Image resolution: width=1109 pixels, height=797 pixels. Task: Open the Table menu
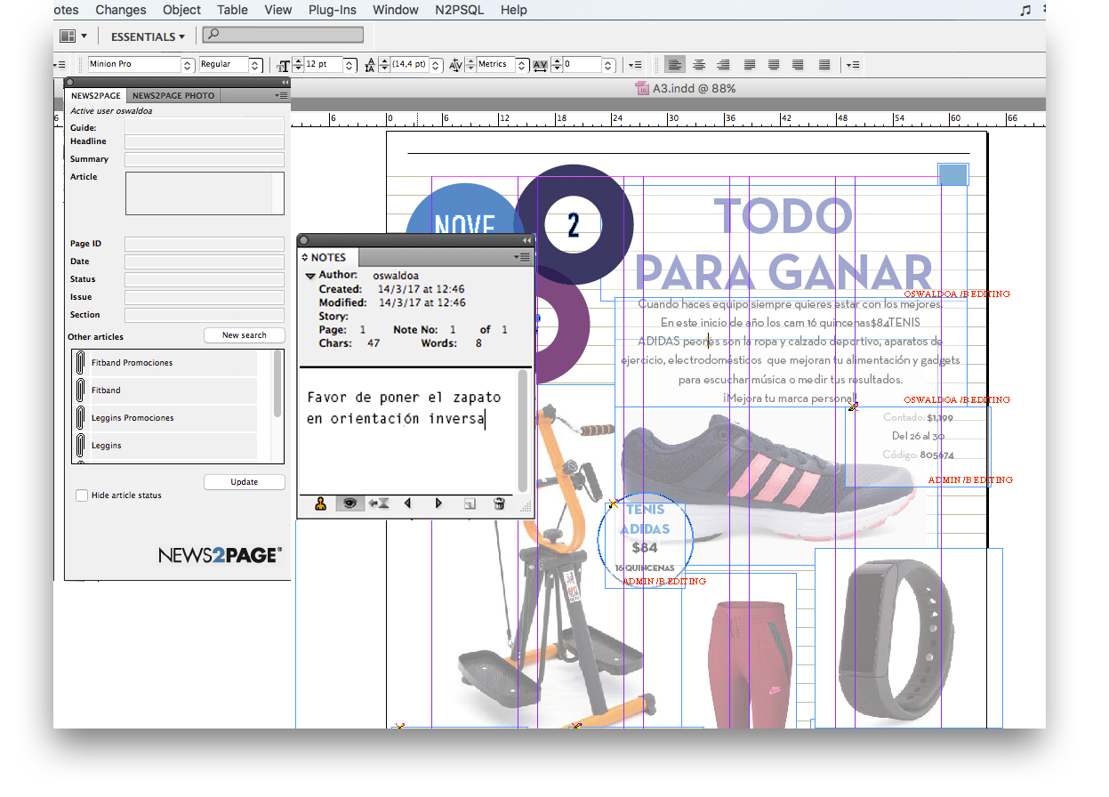click(232, 10)
